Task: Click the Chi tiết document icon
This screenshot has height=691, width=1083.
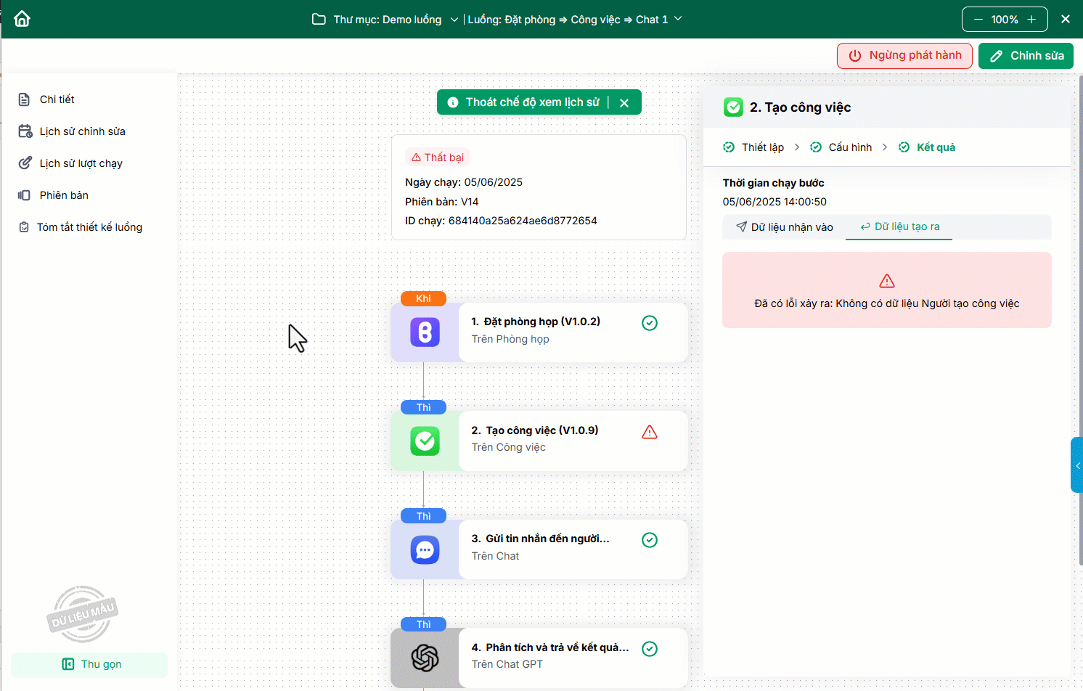Action: (24, 99)
